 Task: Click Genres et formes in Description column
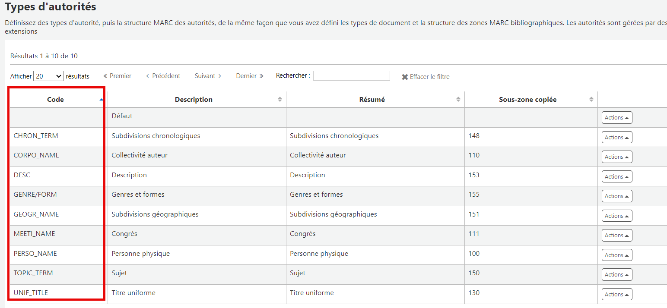point(138,195)
